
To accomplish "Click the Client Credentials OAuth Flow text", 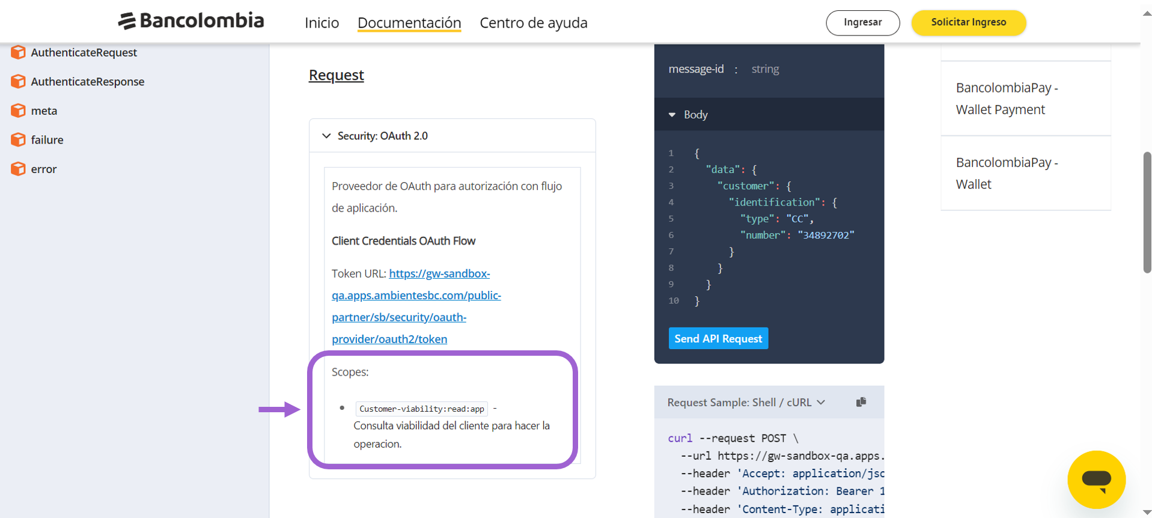I will pos(403,241).
